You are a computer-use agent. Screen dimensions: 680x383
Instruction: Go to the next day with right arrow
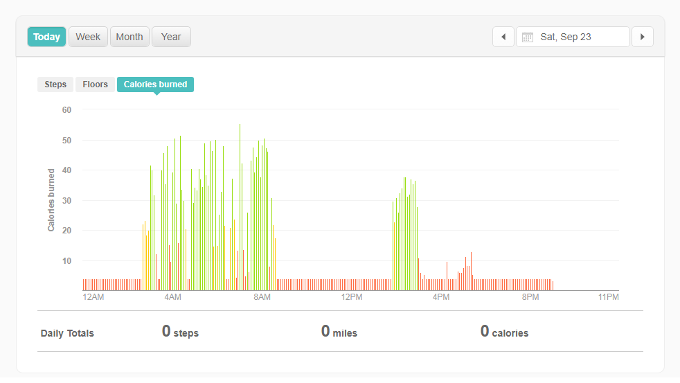point(643,37)
